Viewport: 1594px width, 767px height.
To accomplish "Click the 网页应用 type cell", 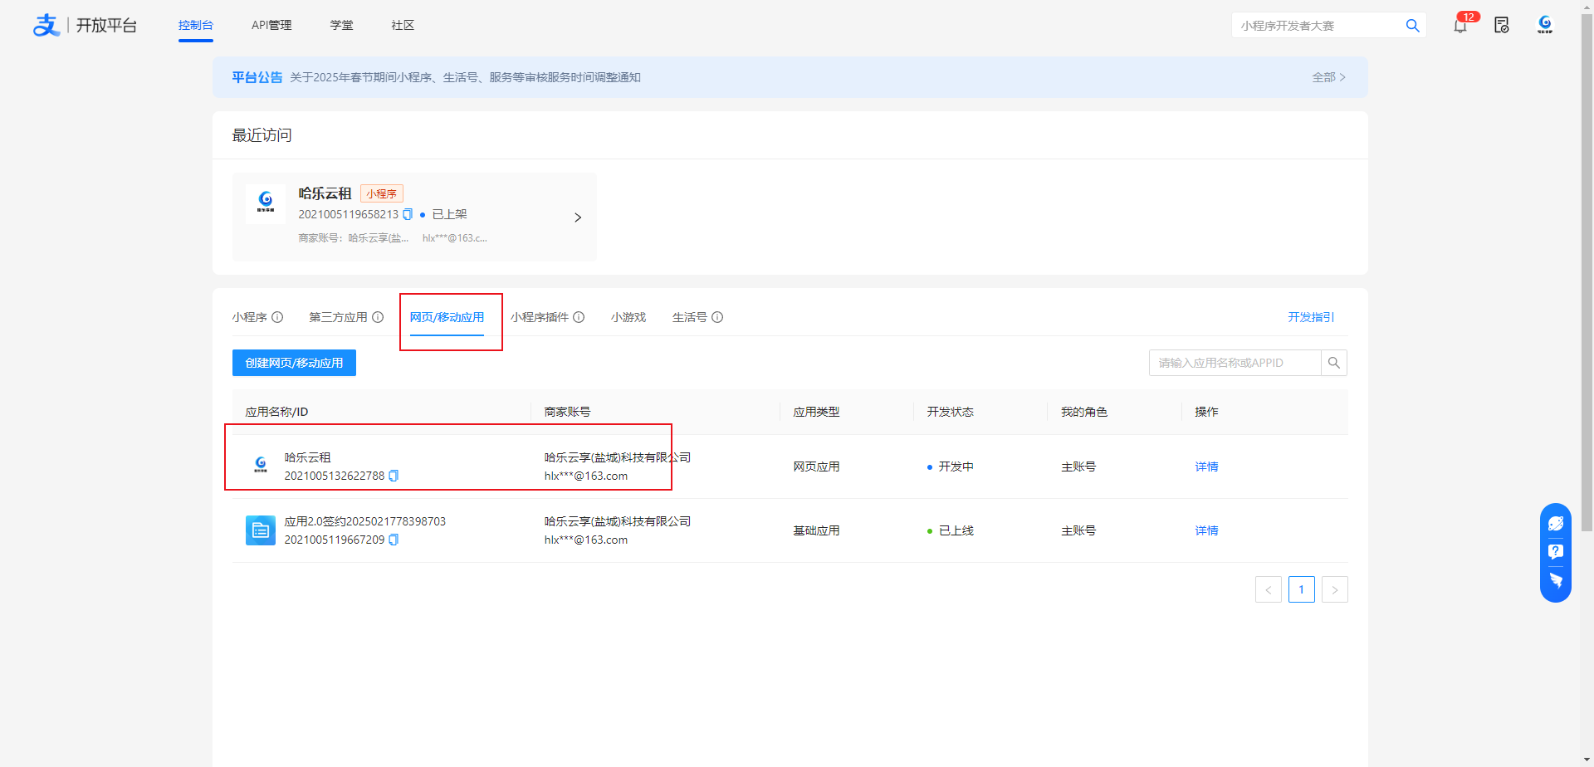I will click(816, 467).
